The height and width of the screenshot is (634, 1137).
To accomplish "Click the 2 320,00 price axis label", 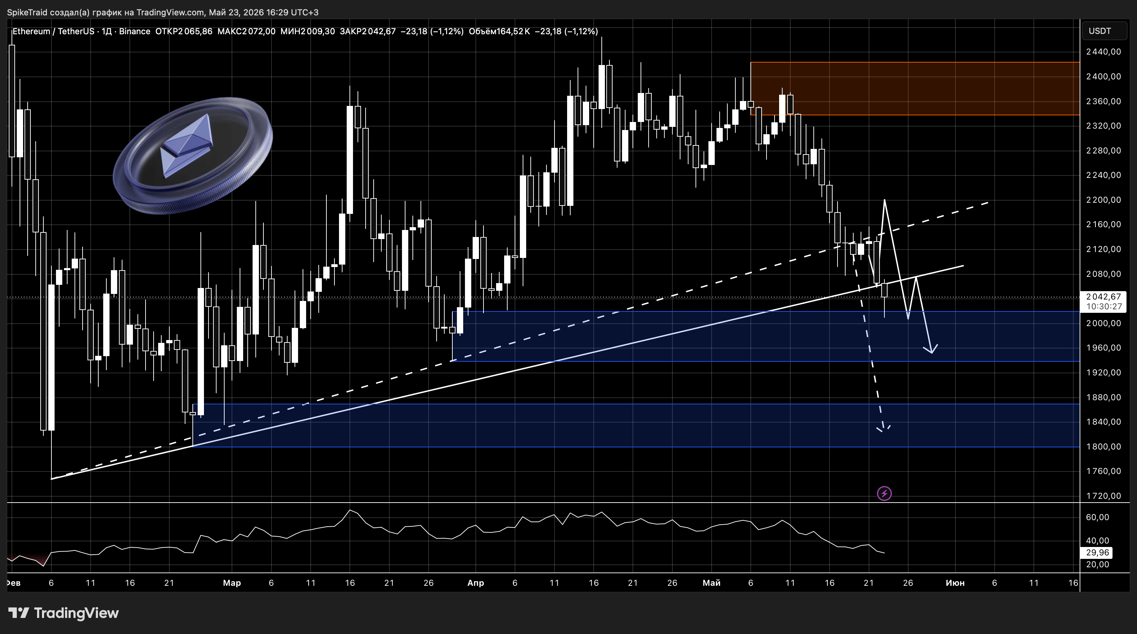I will [x=1103, y=126].
